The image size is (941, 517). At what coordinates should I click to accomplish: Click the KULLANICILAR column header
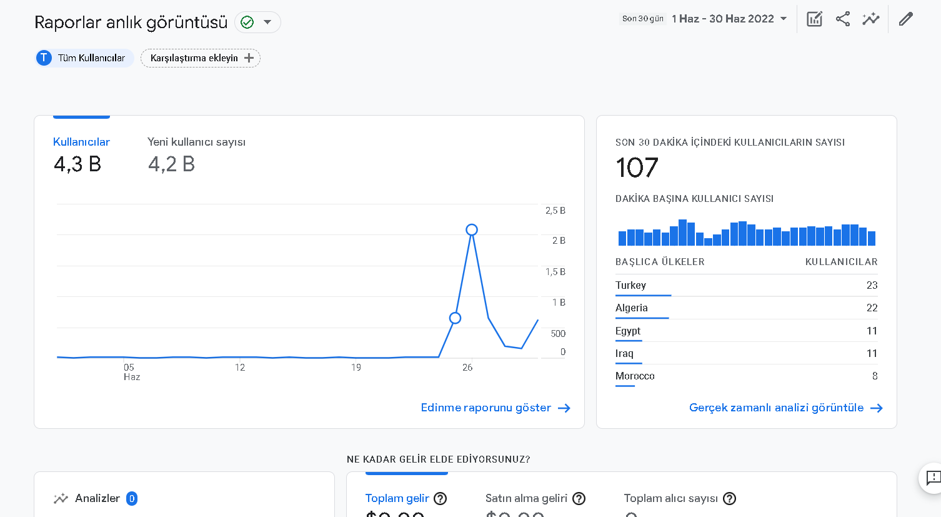tap(841, 262)
